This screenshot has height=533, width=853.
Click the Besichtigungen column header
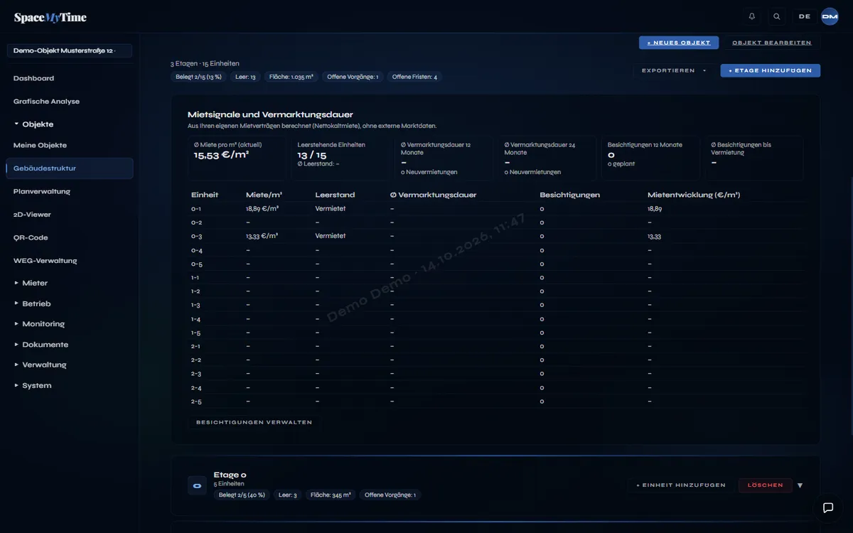point(569,195)
